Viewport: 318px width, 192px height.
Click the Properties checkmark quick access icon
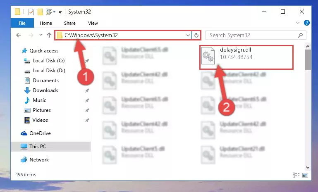pos(31,12)
